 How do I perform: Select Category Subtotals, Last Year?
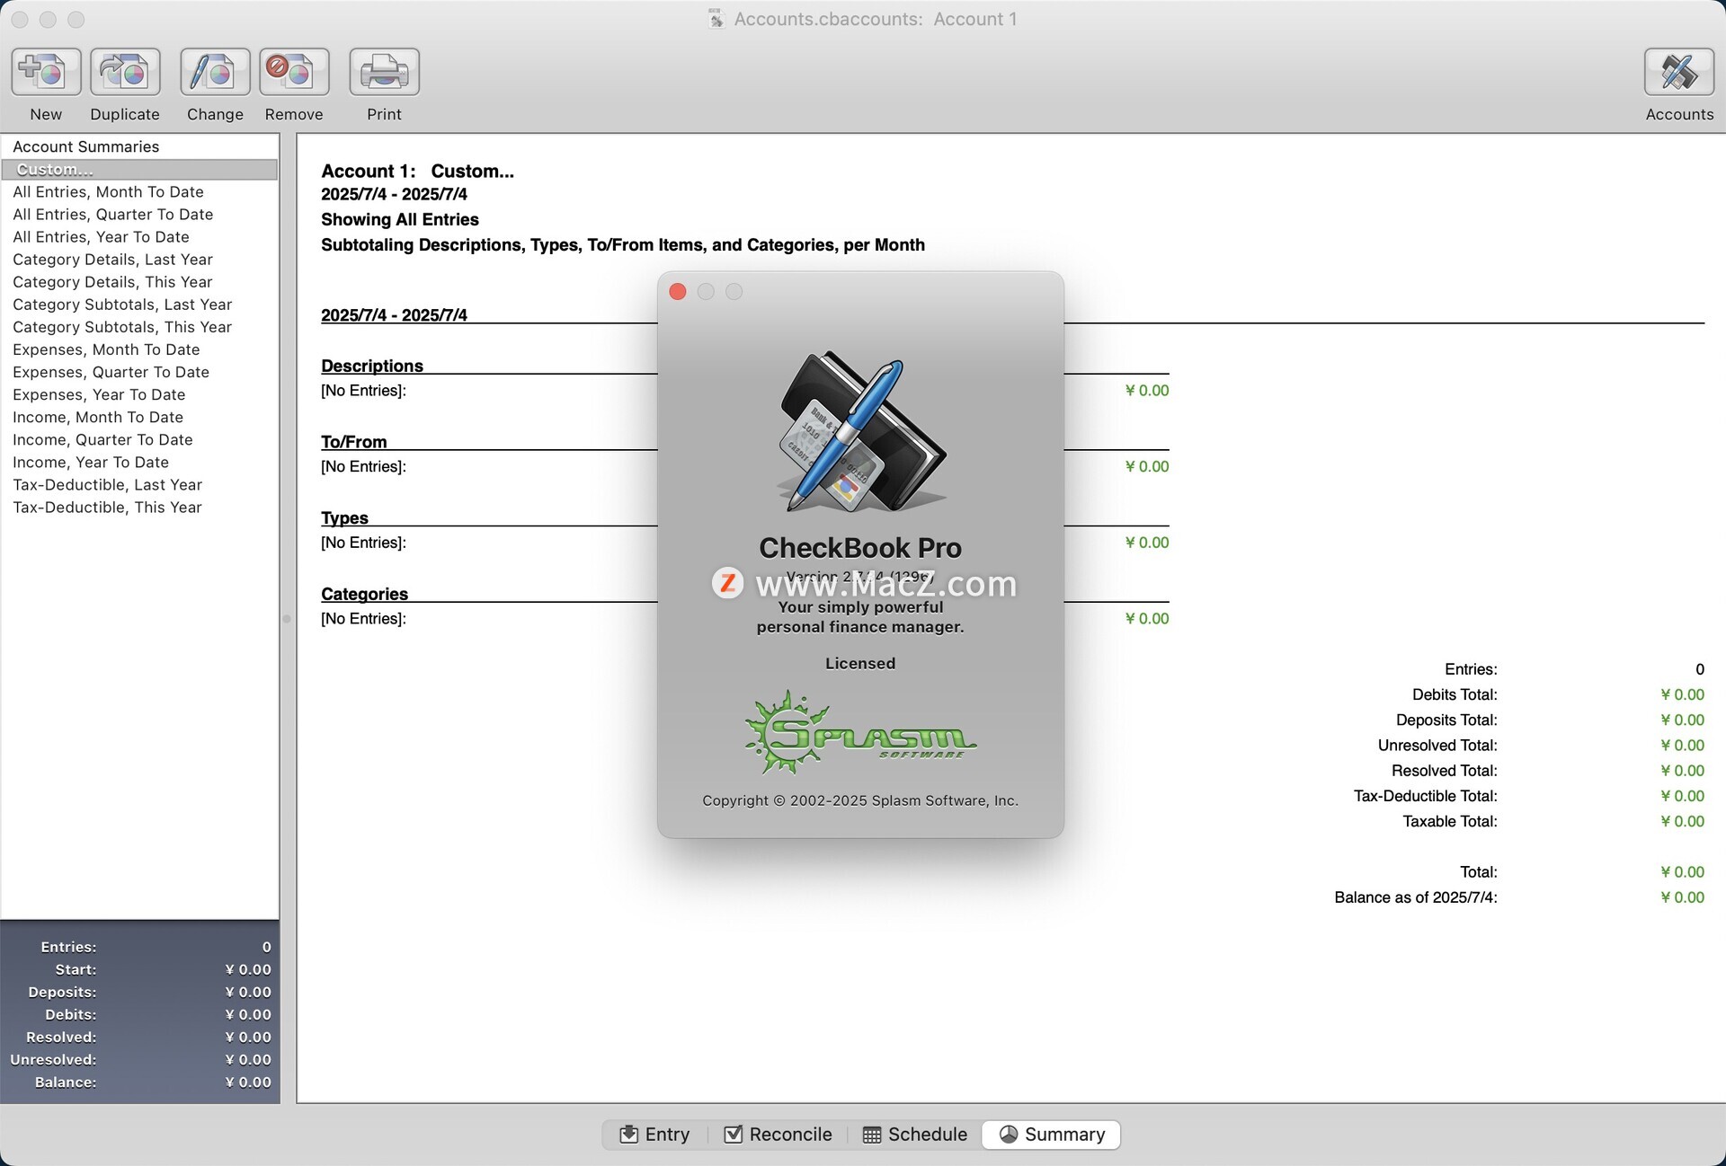[139, 305]
